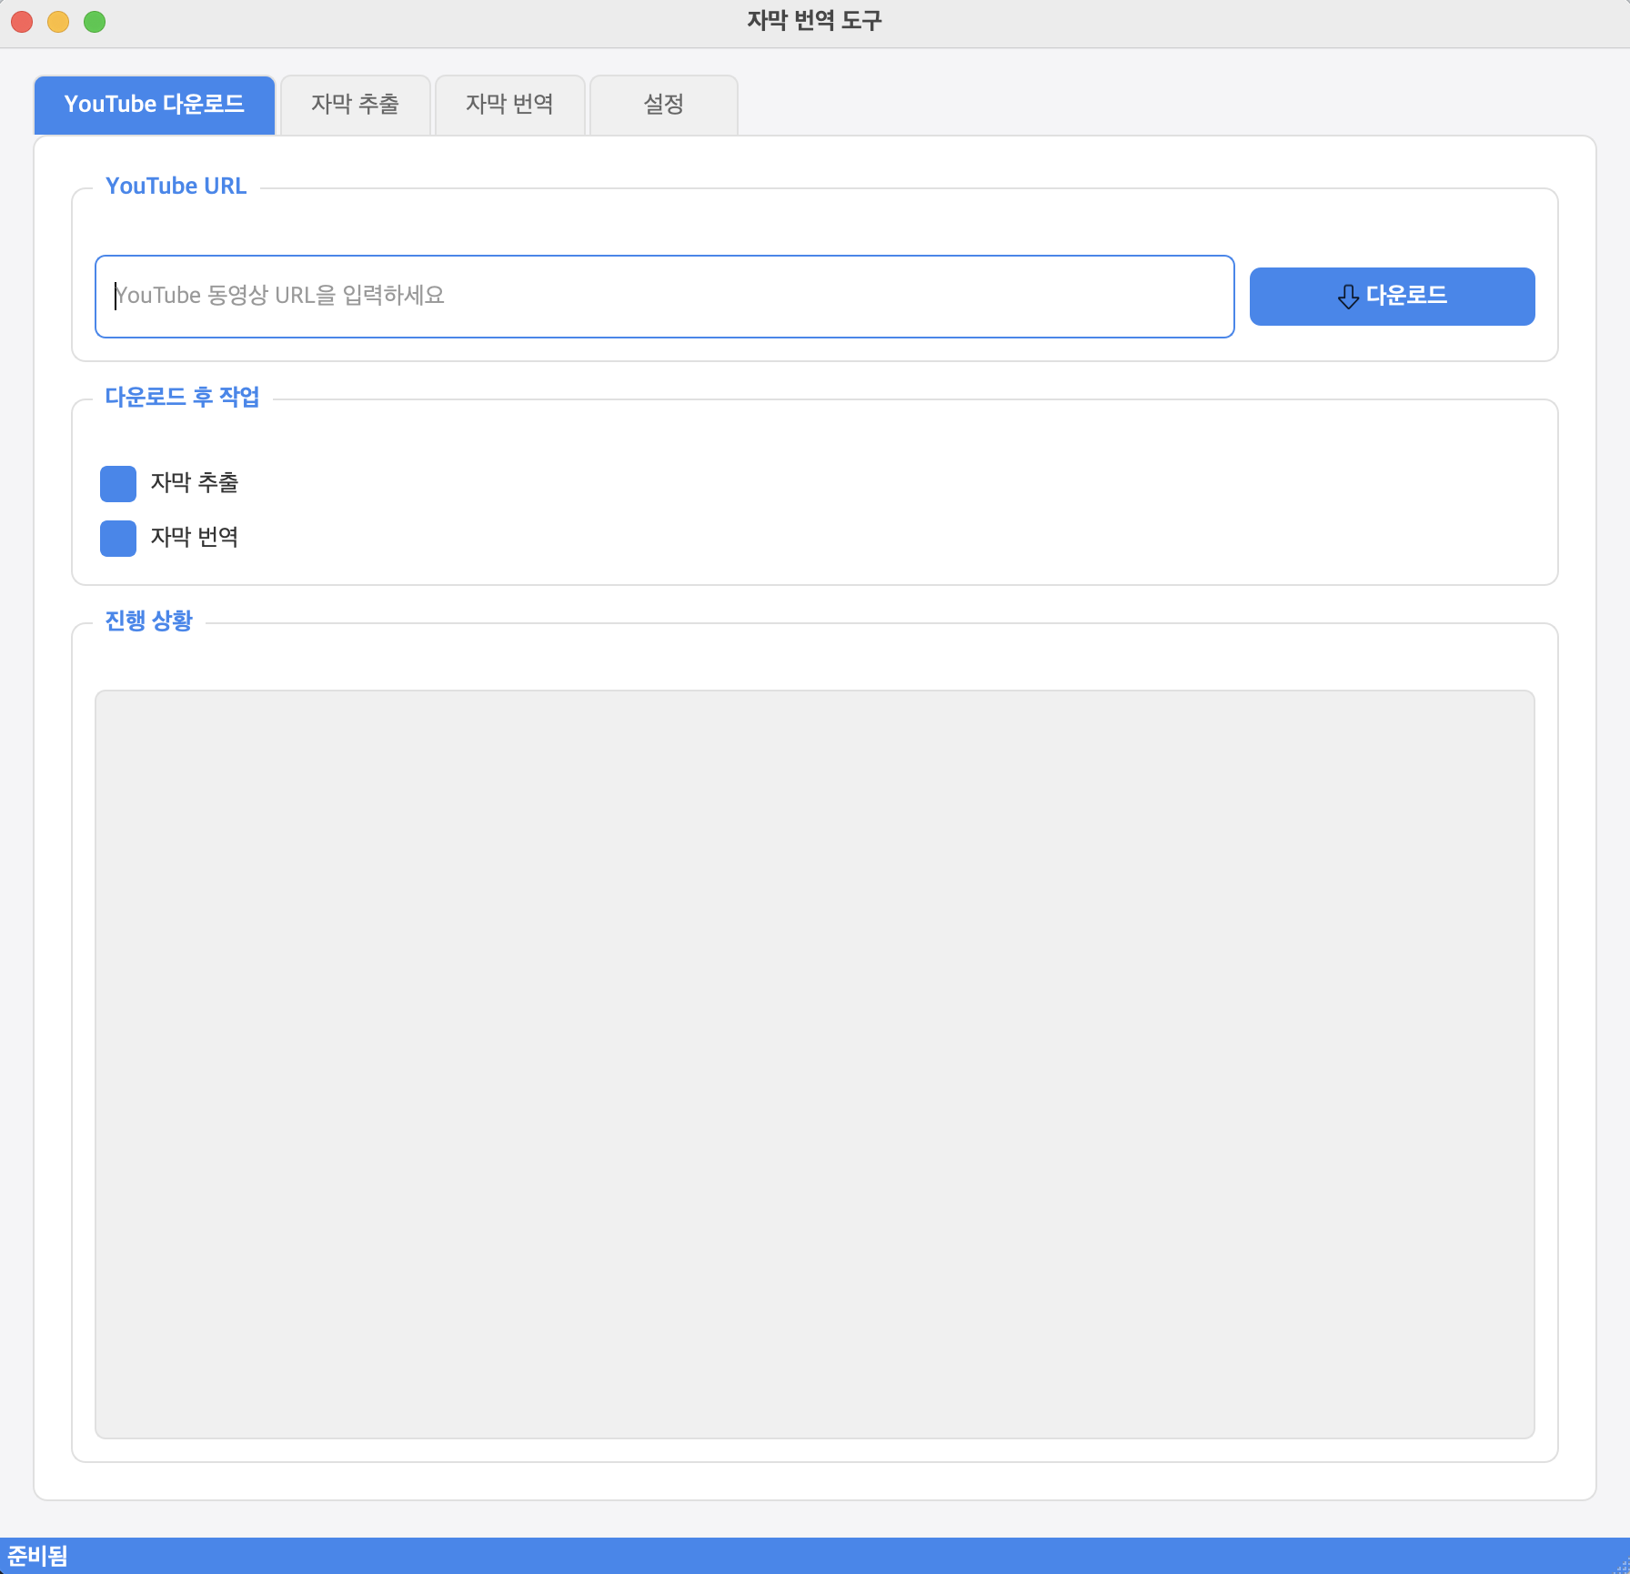Screen dimensions: 1630x1574
Task: Minimize the window with yellow button
Action: click(58, 22)
